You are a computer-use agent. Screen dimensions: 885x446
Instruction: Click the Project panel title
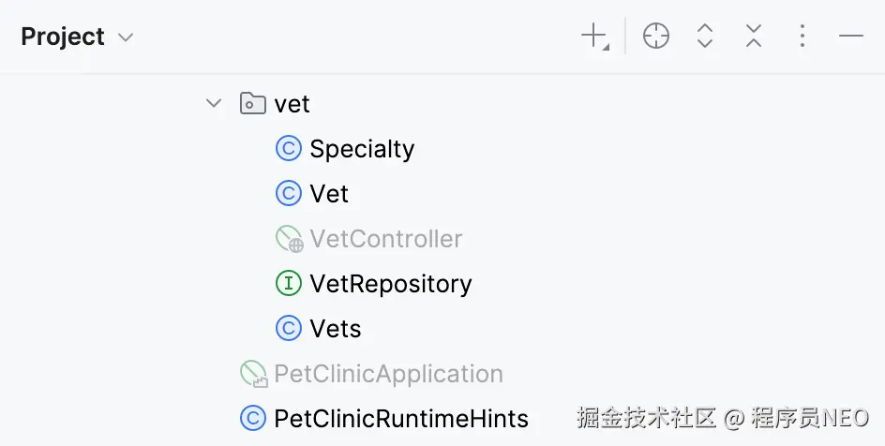[x=63, y=37]
